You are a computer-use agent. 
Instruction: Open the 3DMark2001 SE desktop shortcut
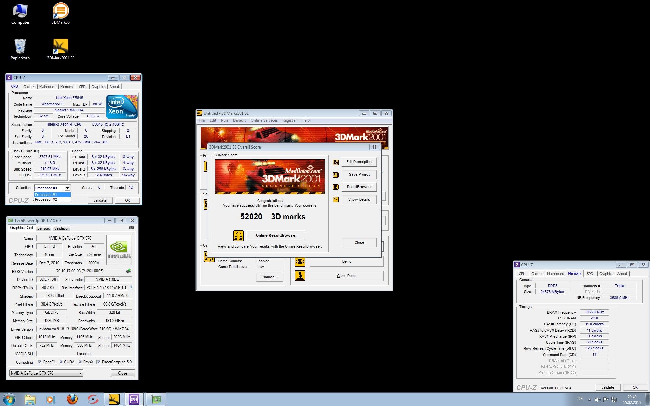[61, 49]
